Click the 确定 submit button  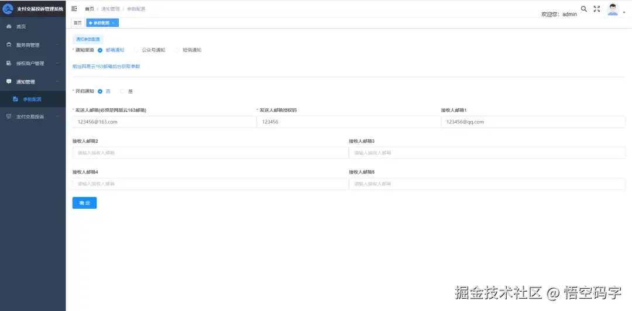point(85,203)
